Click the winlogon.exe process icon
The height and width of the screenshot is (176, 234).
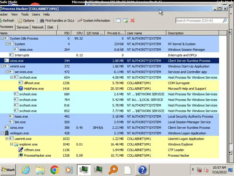[6, 133]
